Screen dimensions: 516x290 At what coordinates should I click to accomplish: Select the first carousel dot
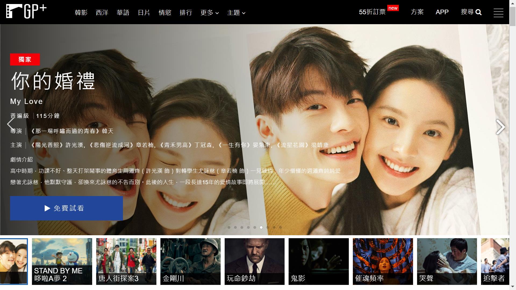229,227
